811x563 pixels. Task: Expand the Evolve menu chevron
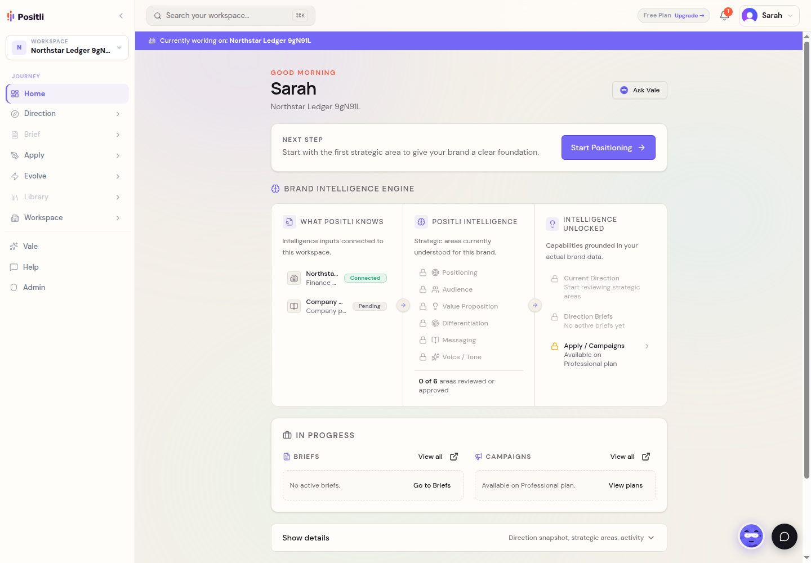(x=118, y=176)
